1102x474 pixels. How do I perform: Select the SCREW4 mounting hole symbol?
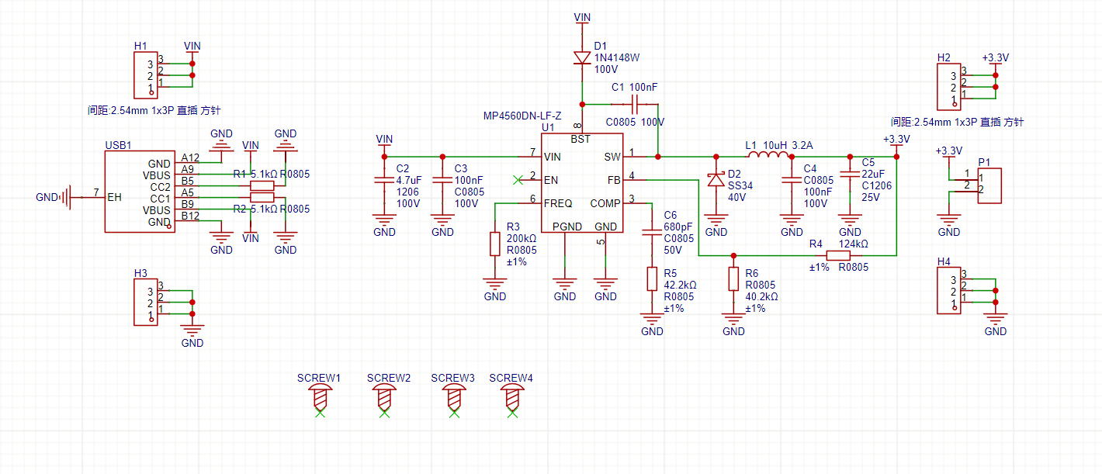(511, 399)
